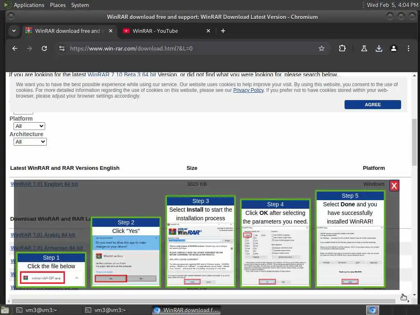Open site information icon in address bar

tap(62, 48)
